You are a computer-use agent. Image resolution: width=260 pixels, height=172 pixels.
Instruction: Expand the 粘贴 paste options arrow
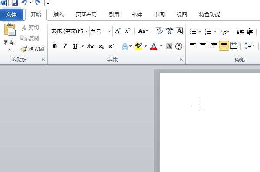pos(10,49)
